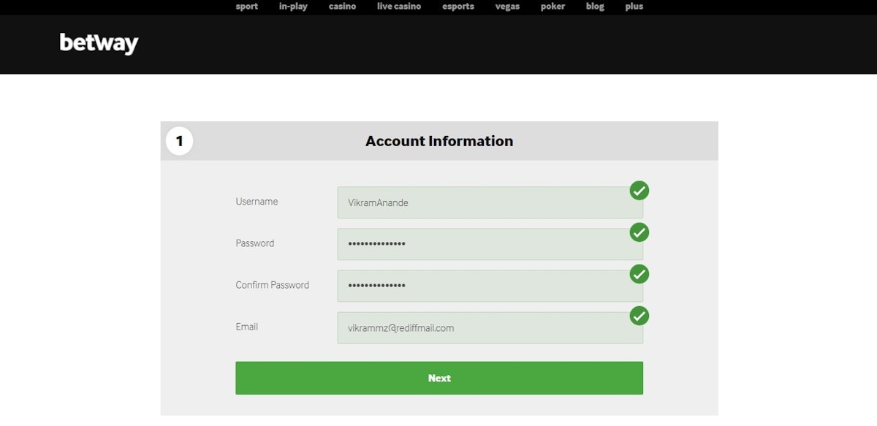Go to the in-play menu item
The image size is (877, 426).
(x=293, y=7)
